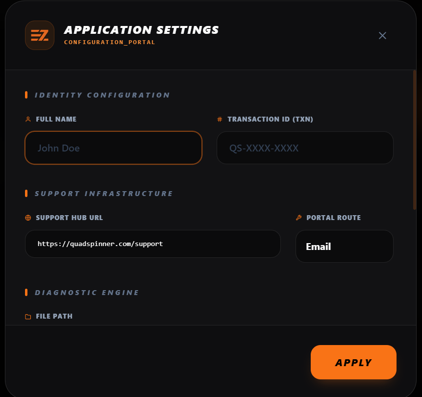The height and width of the screenshot is (397, 422).
Task: Click the hash icon beside Transaction ID
Action: coord(220,119)
